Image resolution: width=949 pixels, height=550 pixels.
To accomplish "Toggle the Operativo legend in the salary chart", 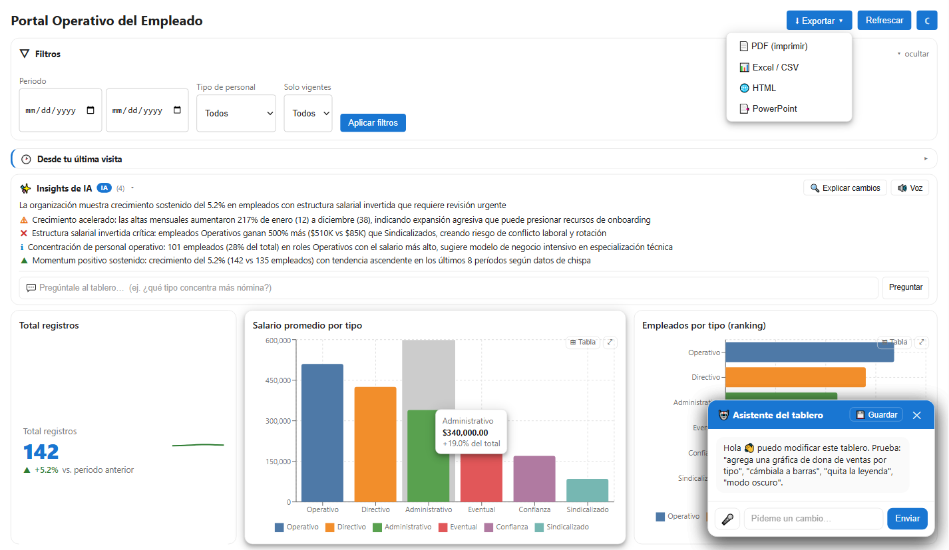I will (297, 527).
